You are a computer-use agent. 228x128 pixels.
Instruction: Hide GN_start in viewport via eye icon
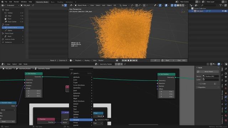tap(223, 11)
